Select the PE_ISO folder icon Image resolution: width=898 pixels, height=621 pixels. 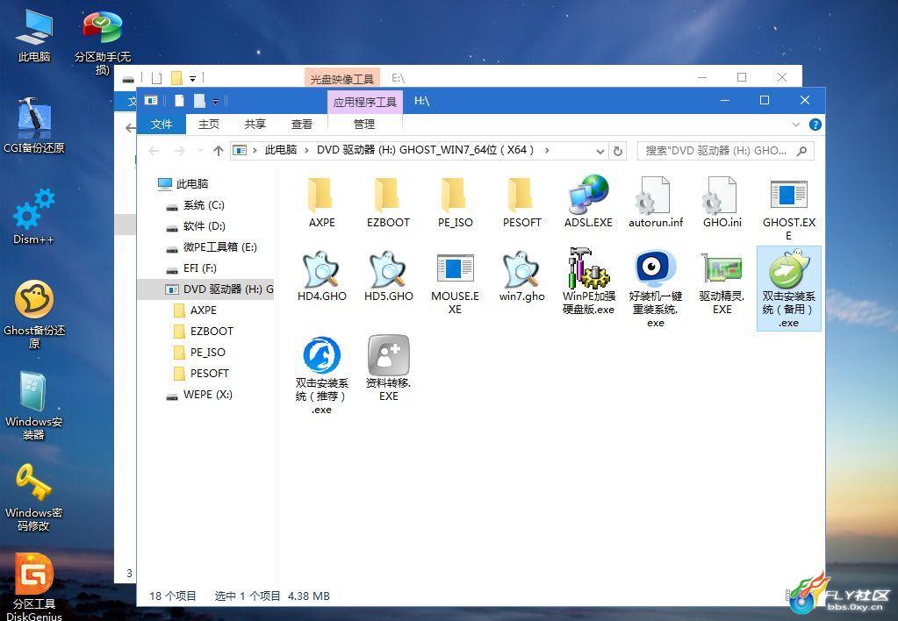455,202
